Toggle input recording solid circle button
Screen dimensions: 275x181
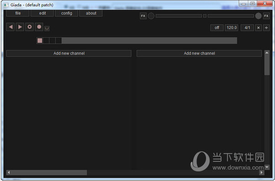pos(39,27)
